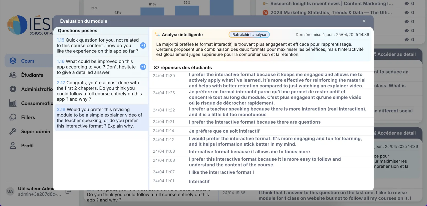The image size is (427, 206).
Task: Click the Analyse intelligente sparkle icon
Action: click(157, 34)
